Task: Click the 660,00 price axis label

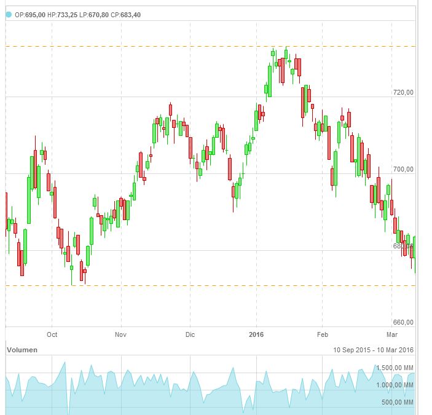Action: click(403, 322)
